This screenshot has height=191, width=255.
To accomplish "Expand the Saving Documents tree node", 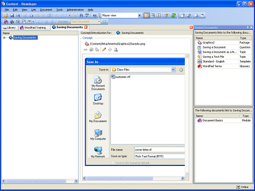I will pyautogui.click(x=4, y=38).
